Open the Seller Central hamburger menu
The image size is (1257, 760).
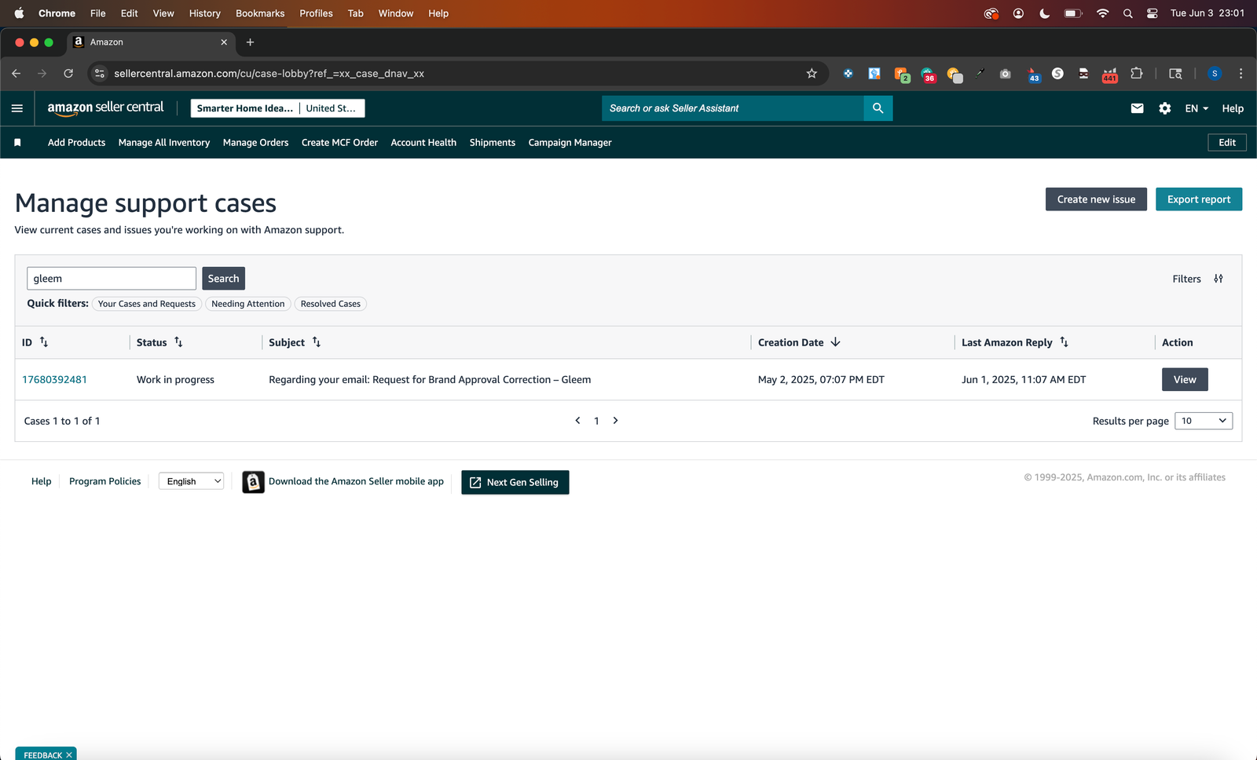[x=17, y=108]
